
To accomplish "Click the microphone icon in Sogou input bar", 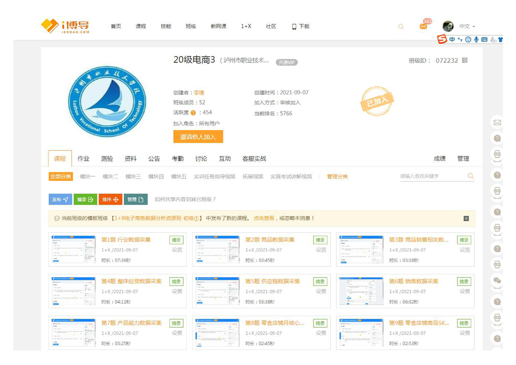I will point(476,40).
